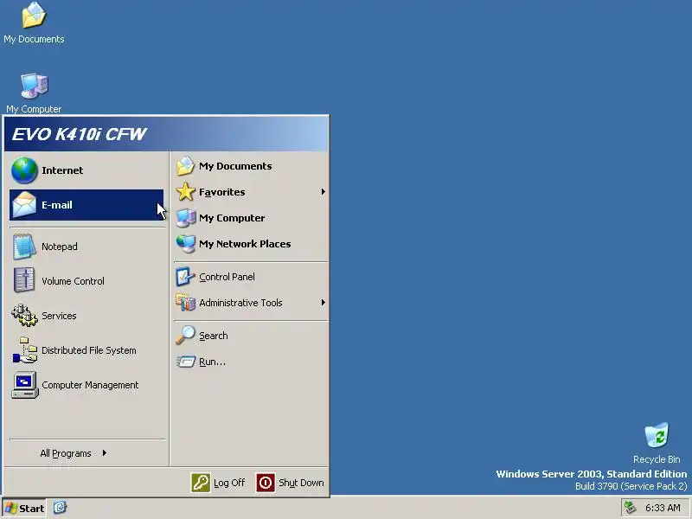This screenshot has height=519, width=692.
Task: Expand the Administrative Tools submenu arrow
Action: tap(323, 303)
